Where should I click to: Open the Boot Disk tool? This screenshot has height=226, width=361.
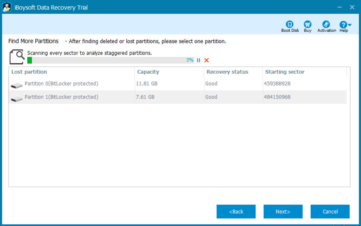(290, 26)
